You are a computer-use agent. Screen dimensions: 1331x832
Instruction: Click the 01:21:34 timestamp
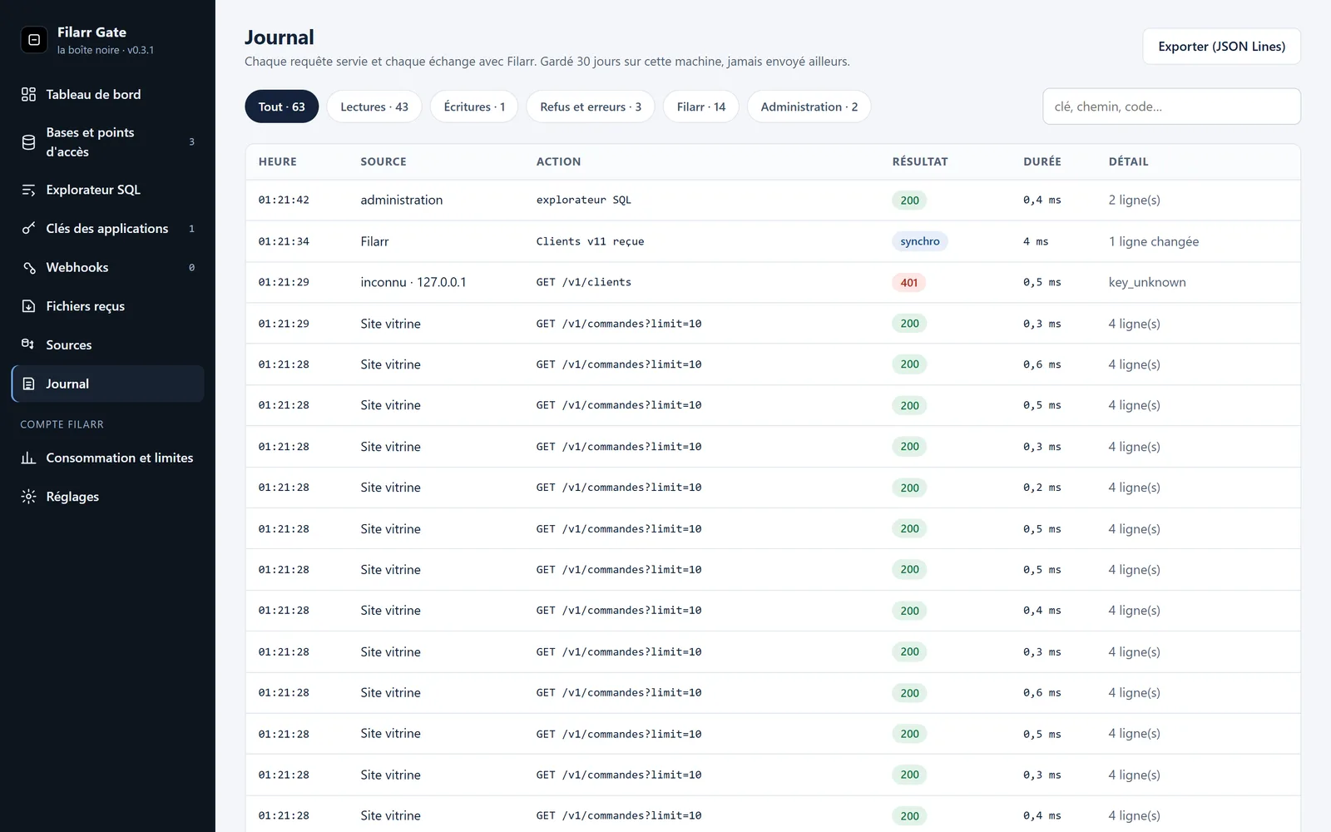(284, 241)
